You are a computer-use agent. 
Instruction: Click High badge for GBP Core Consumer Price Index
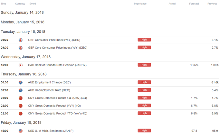[x=144, y=47]
